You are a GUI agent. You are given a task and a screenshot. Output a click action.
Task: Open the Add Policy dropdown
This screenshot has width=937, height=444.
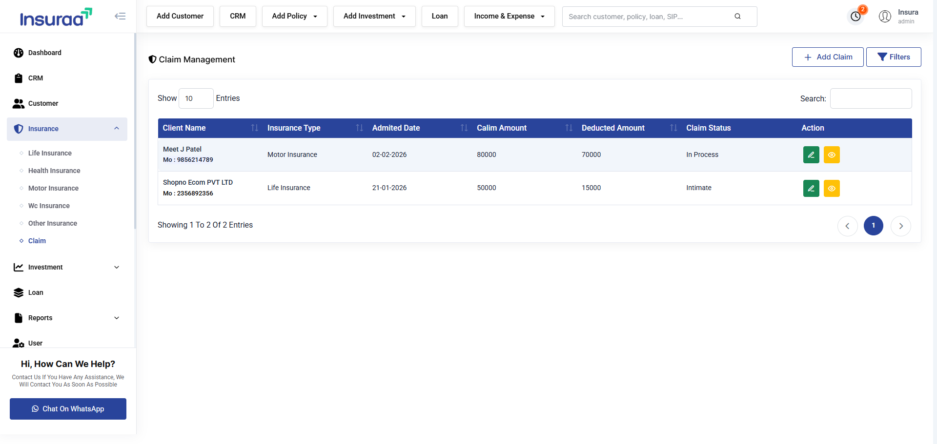click(294, 16)
